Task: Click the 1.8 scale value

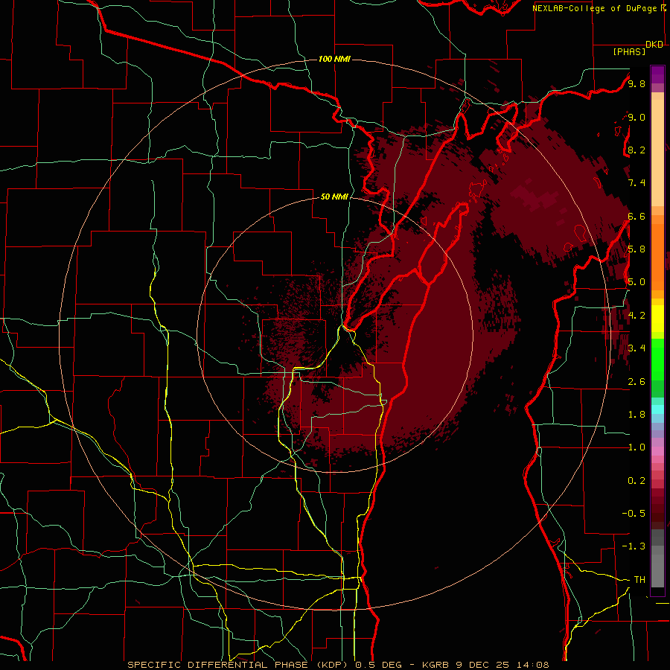Action: pos(636,415)
